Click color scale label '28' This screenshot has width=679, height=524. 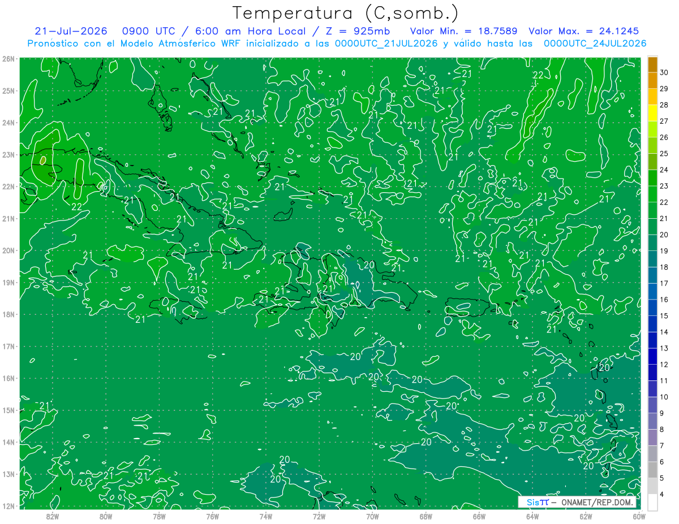click(x=664, y=105)
